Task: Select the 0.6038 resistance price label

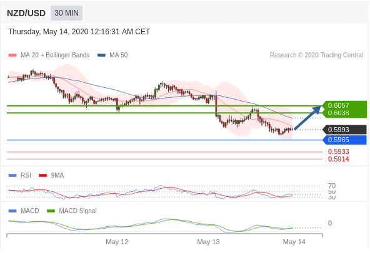Action: [x=338, y=113]
